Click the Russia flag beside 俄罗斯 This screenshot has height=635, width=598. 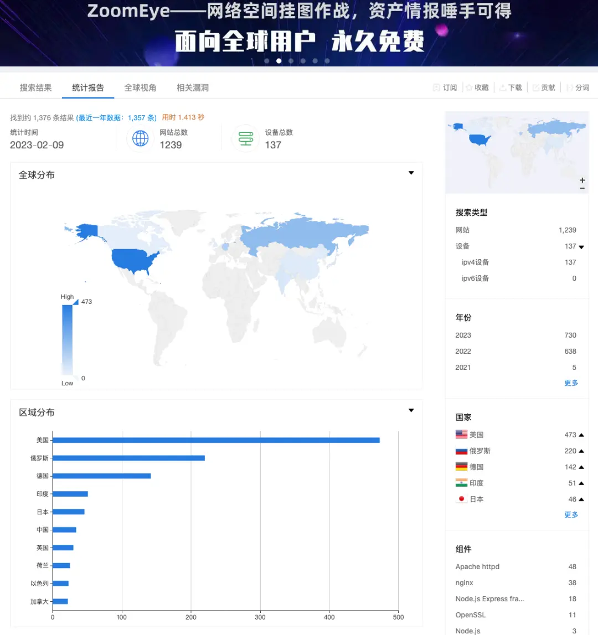click(460, 450)
